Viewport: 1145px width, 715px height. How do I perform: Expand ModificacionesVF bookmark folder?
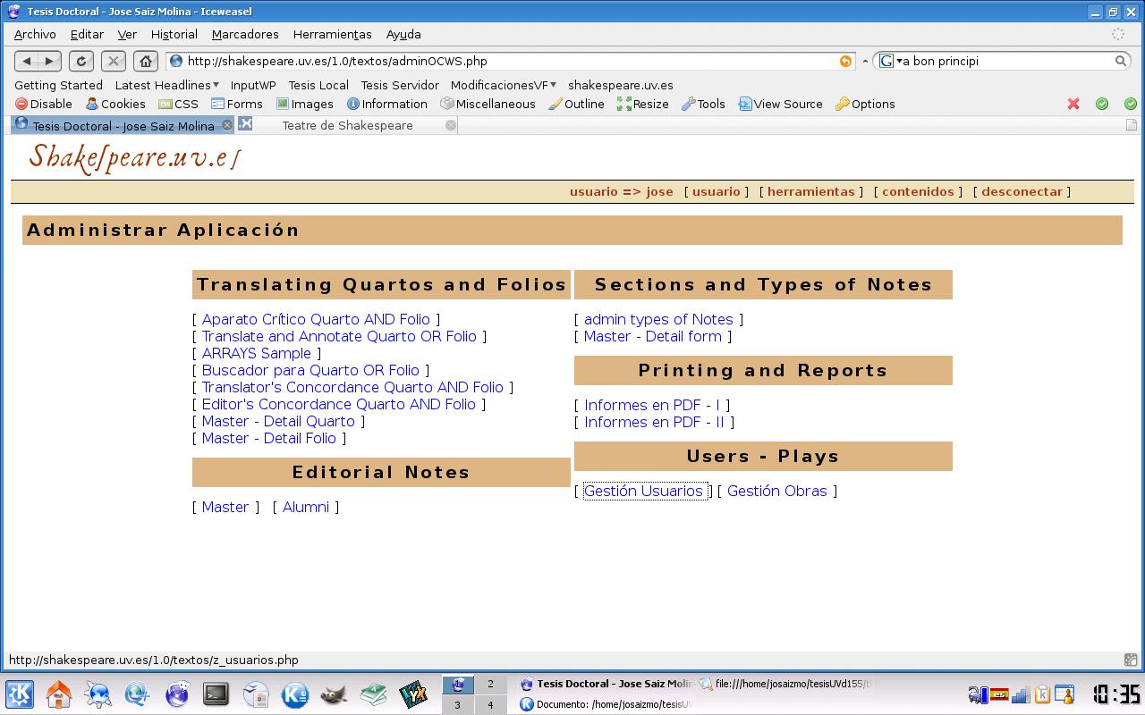click(504, 85)
